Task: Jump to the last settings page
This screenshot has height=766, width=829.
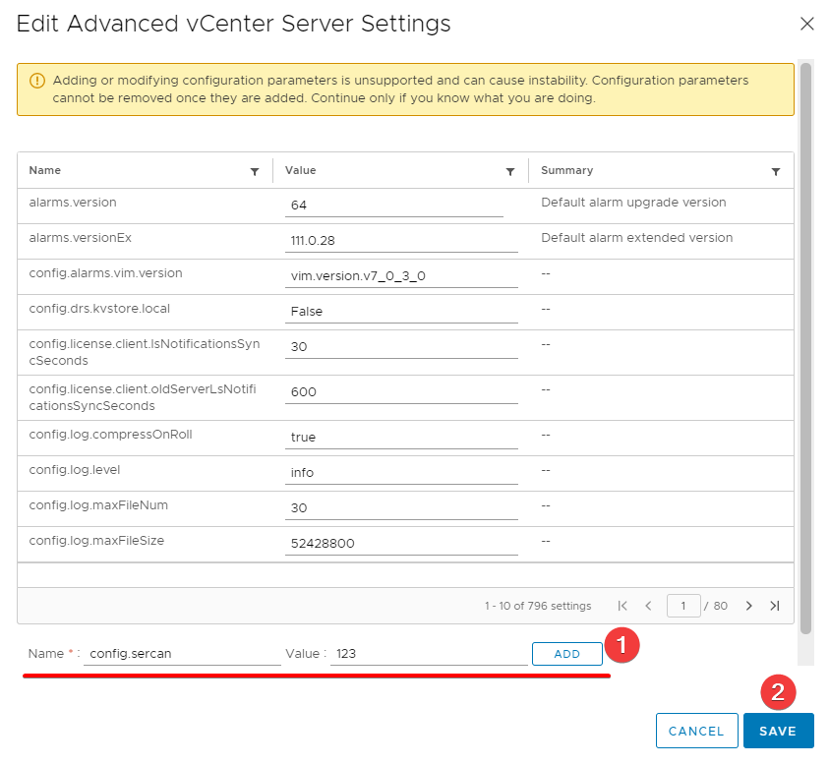Action: [x=775, y=606]
